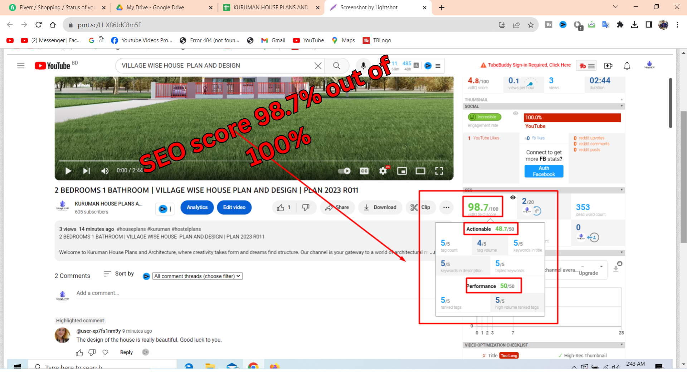Image resolution: width=687 pixels, height=386 pixels.
Task: Open File Explorer from the taskbar
Action: [210, 367]
